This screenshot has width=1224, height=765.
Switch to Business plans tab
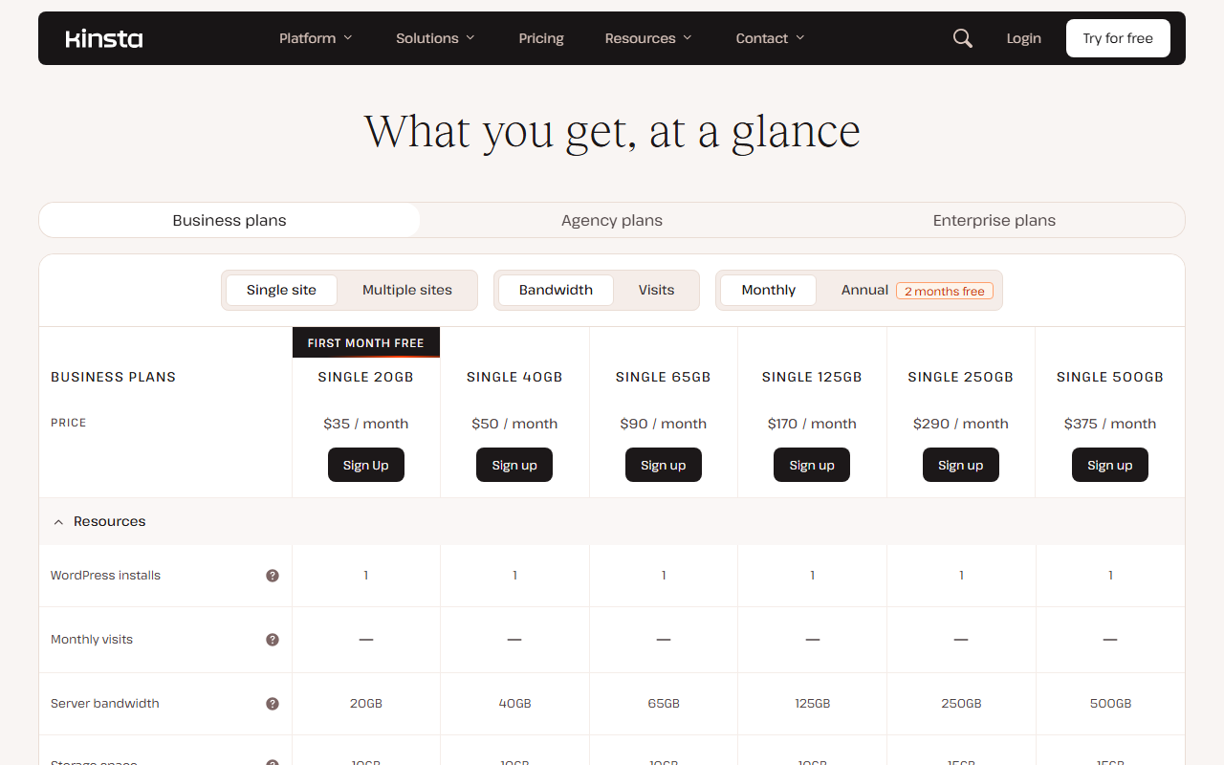click(x=229, y=220)
